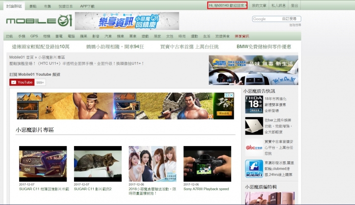355x205 pixels.
Task: Click the red YouTube subscribe button
Action: coord(22,83)
